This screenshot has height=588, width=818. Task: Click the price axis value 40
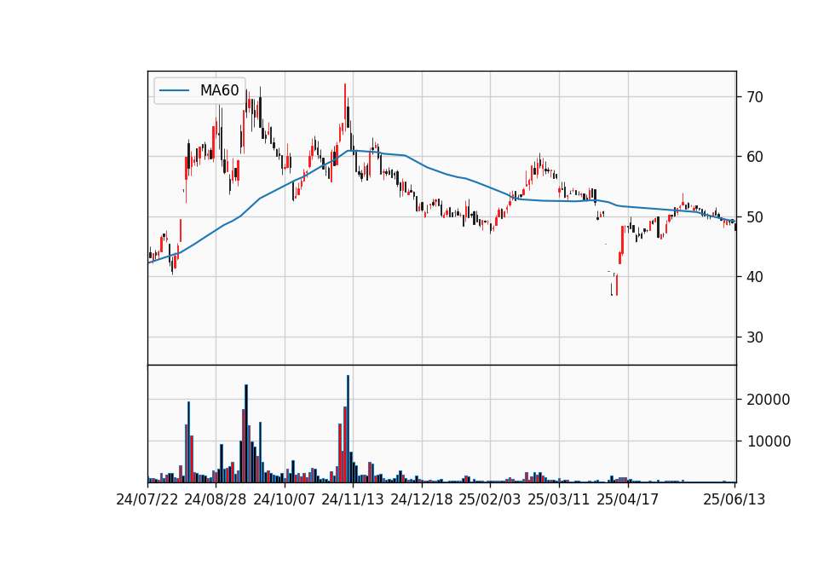[755, 277]
